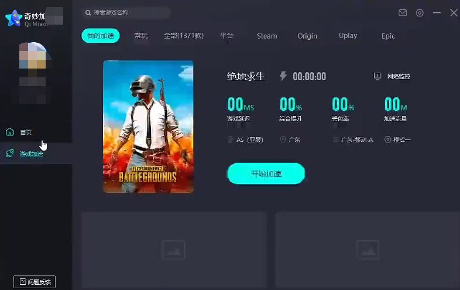This screenshot has height=290, width=460.
Task: Focus the game name search field
Action: [126, 13]
